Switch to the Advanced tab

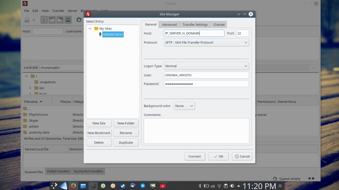[169, 25]
